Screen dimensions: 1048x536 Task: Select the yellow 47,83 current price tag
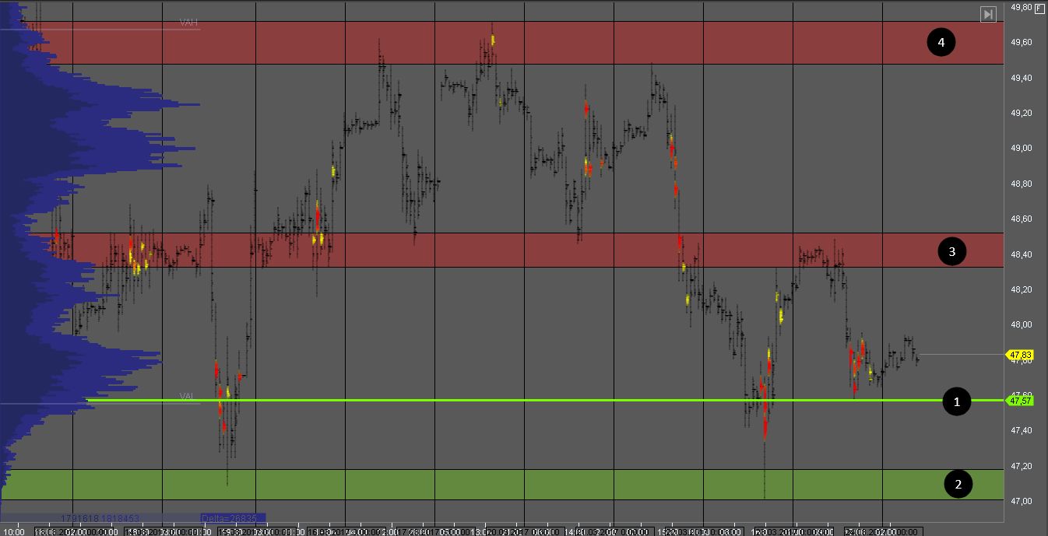click(1021, 356)
